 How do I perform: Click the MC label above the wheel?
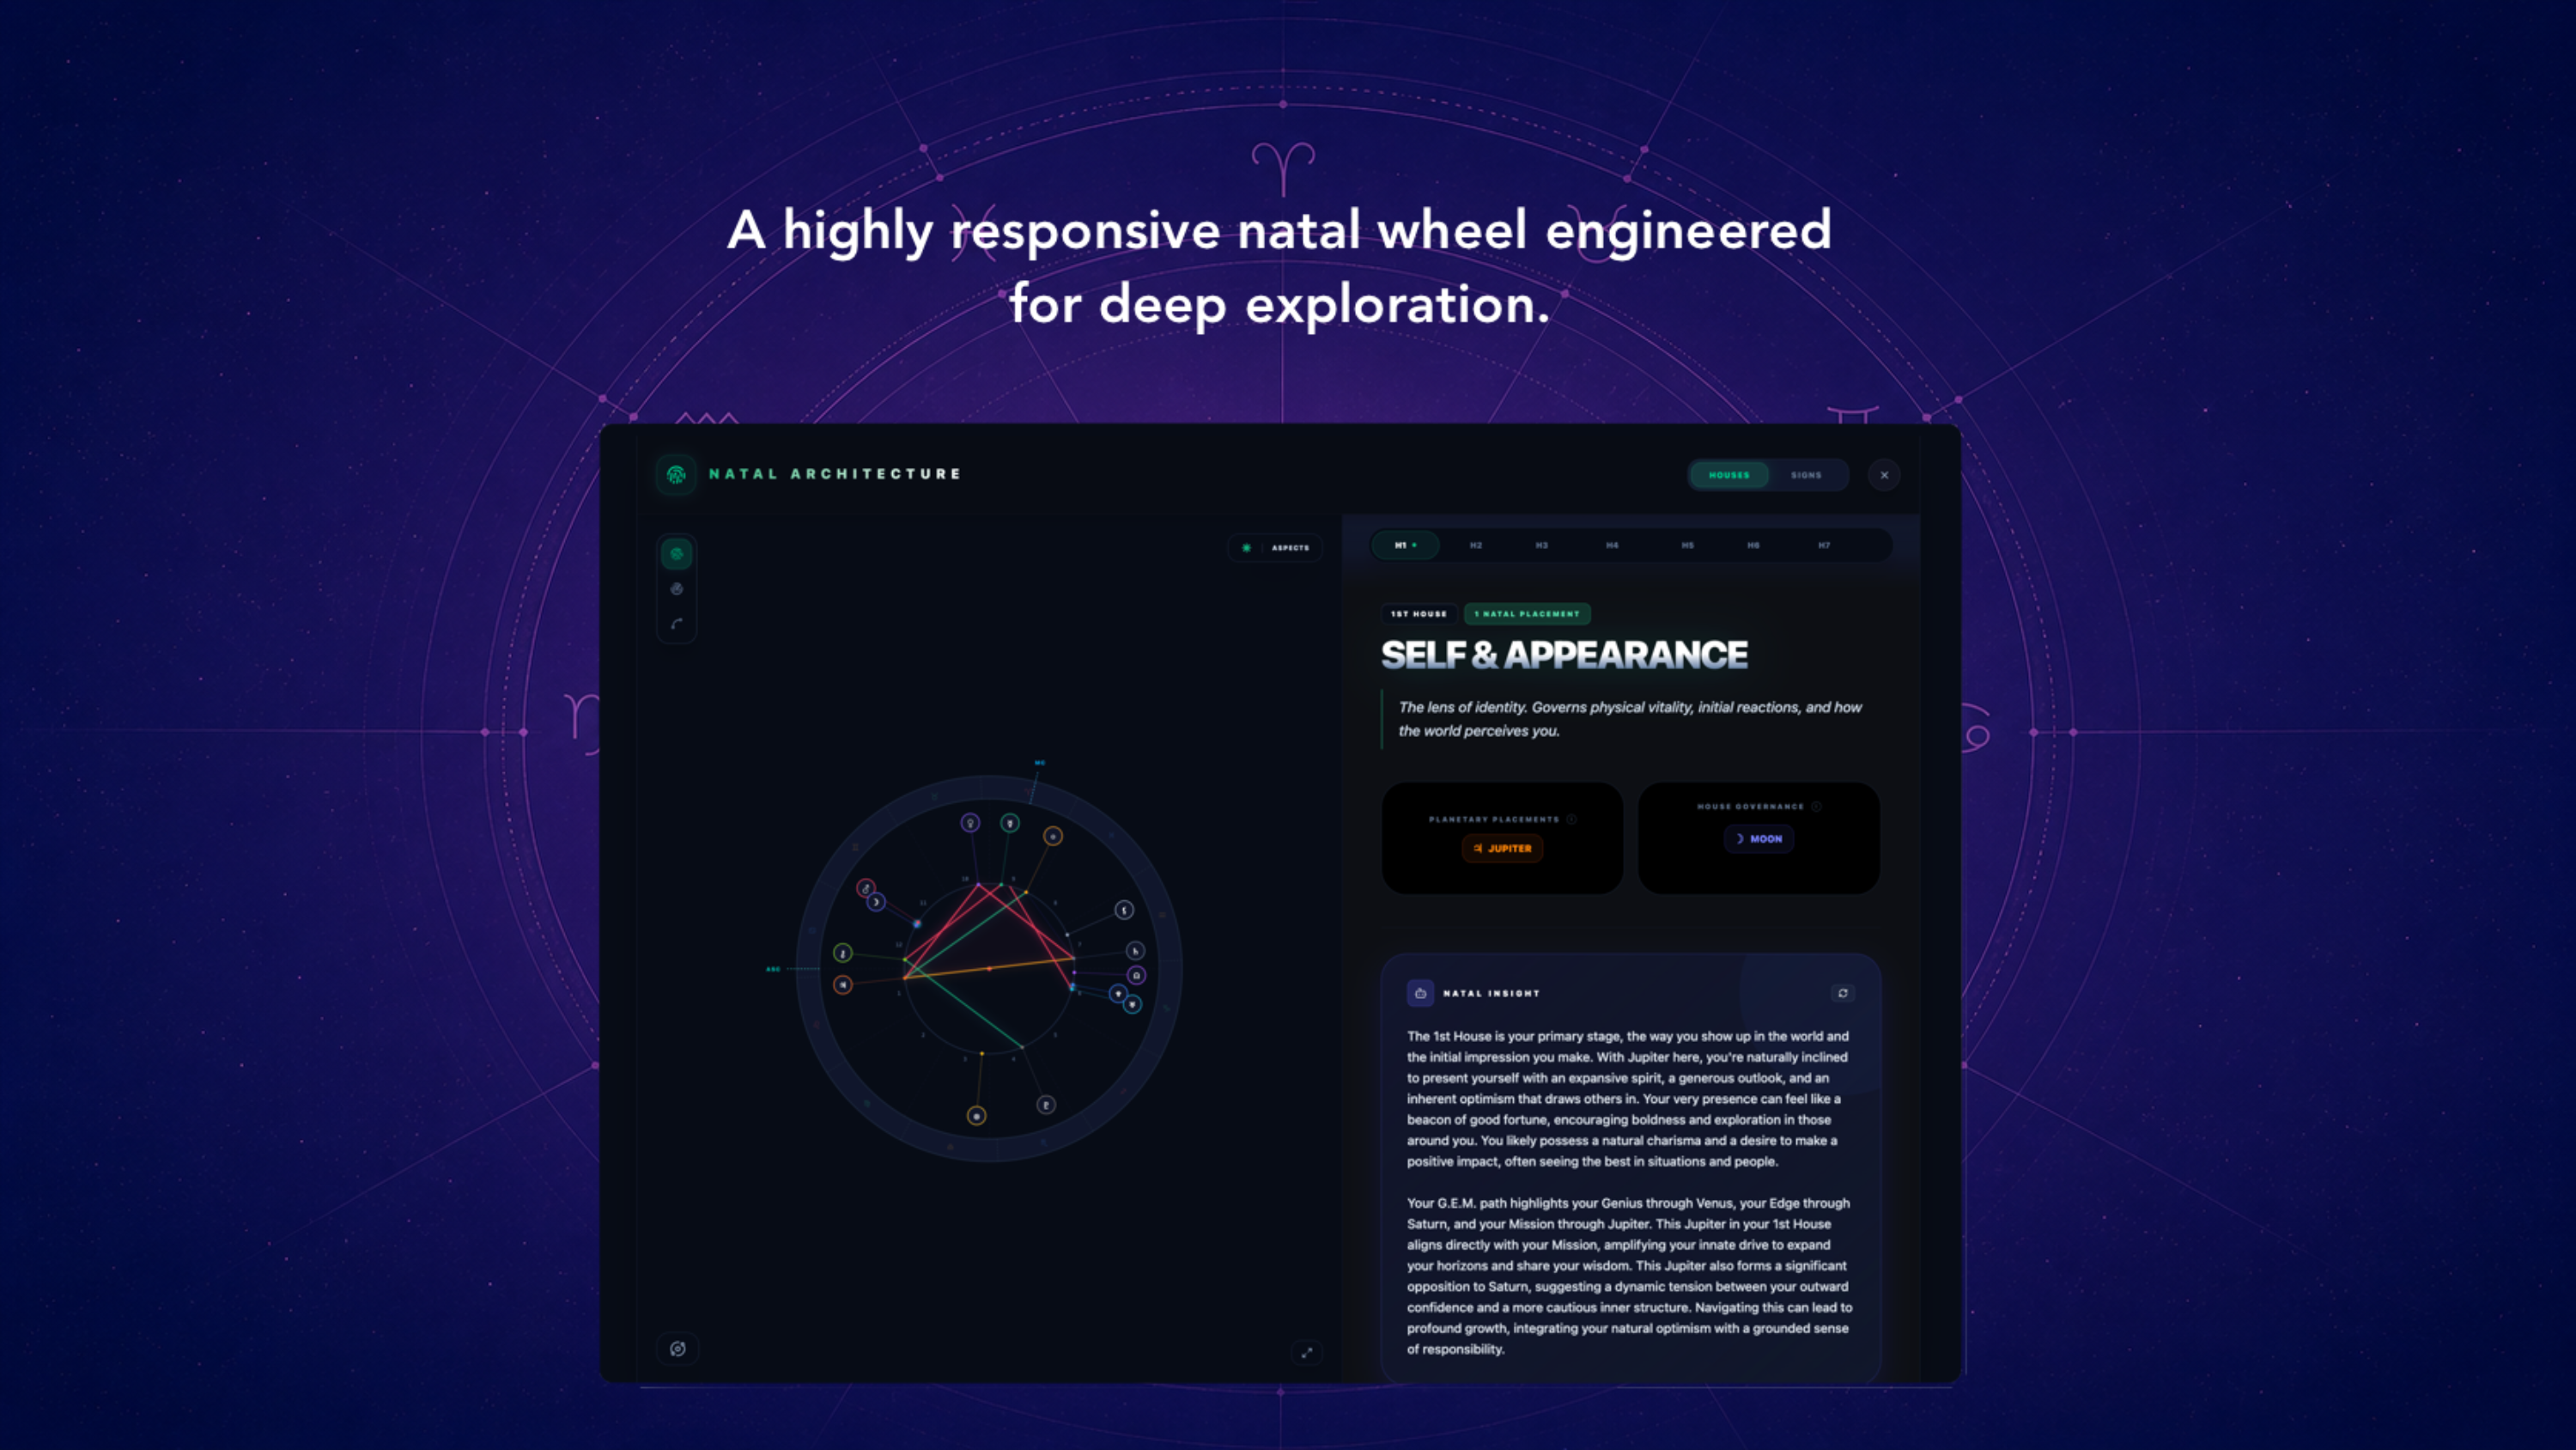click(x=1040, y=763)
